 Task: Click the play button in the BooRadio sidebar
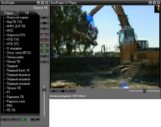point(44,18)
